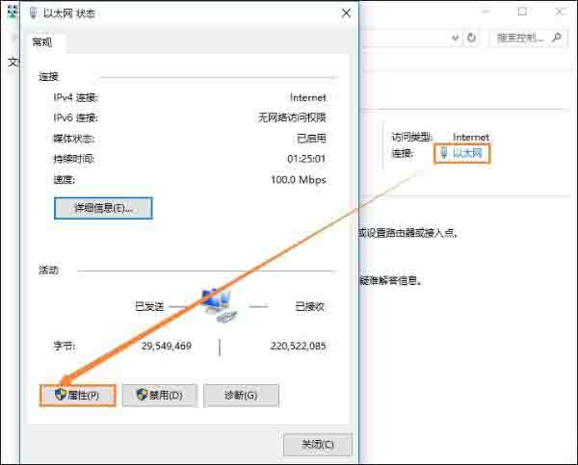578x465 pixels.
Task: Click the network computers activity icon
Action: coord(219,304)
